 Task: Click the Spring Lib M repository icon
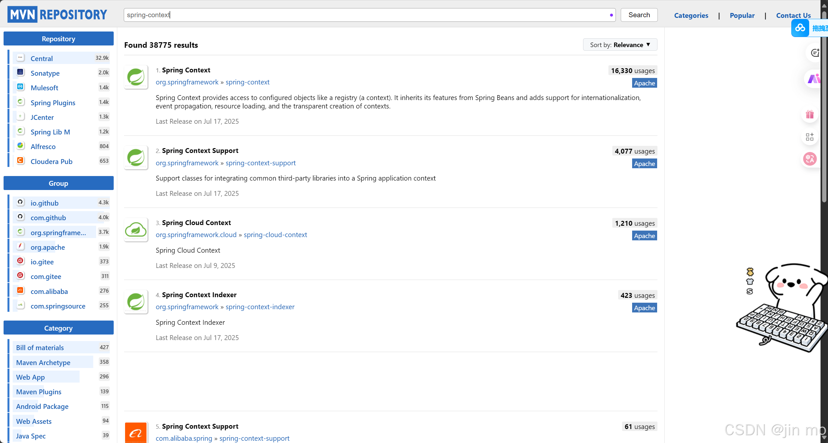click(20, 131)
